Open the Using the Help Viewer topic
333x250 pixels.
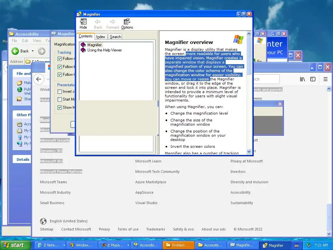(104, 50)
